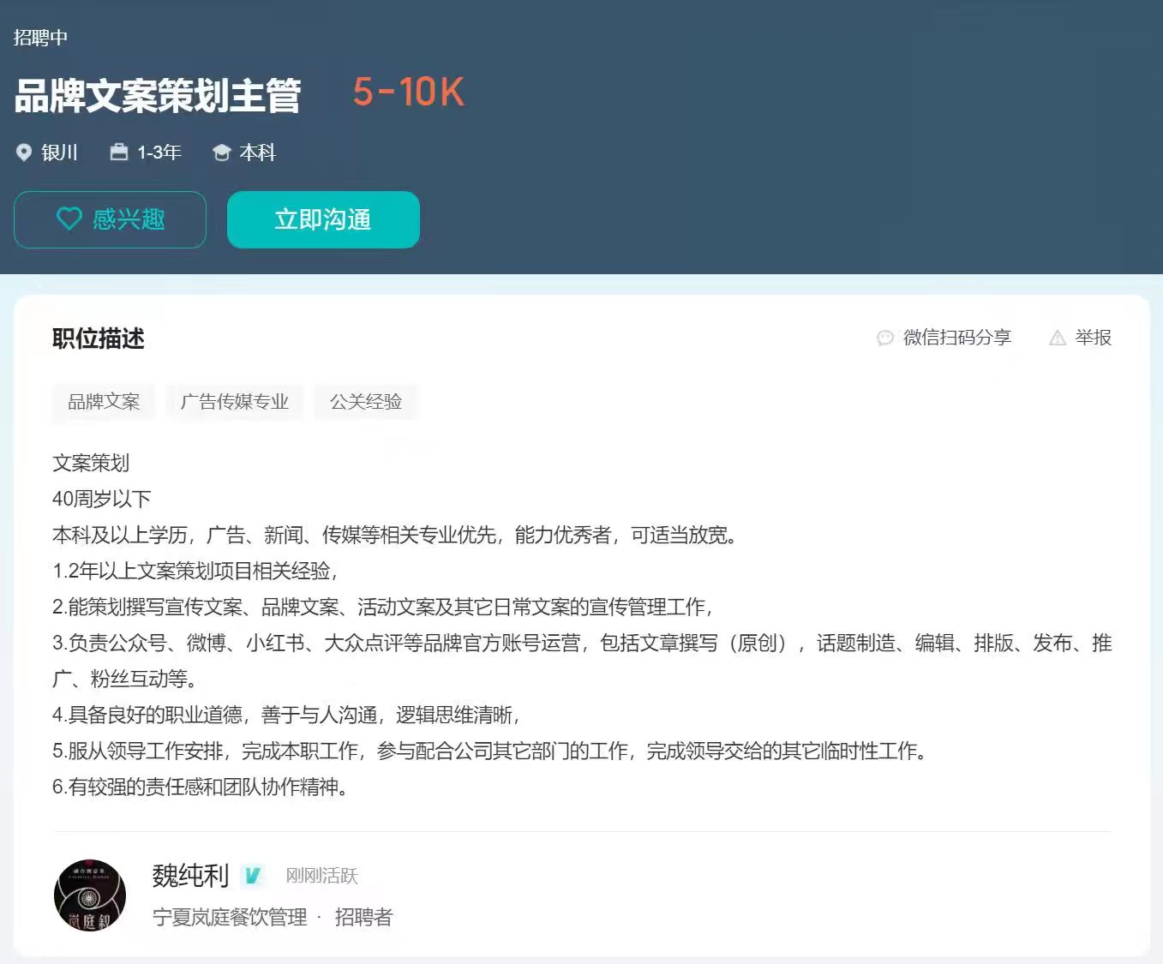
Task: Click the 5-10K salary text
Action: (409, 92)
